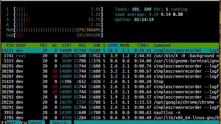
Task: Click the CPU 4 usage meter
Action: [x=55, y=25]
